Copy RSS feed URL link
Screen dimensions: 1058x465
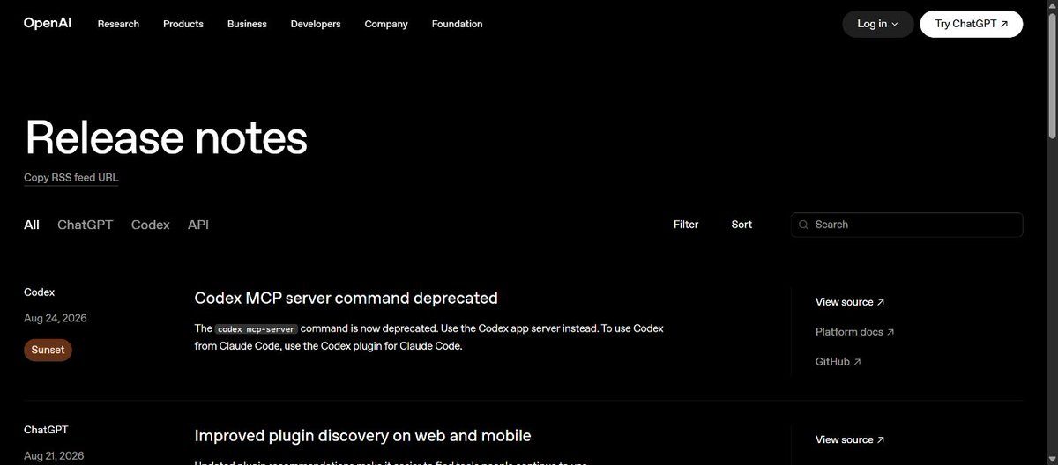coord(71,177)
